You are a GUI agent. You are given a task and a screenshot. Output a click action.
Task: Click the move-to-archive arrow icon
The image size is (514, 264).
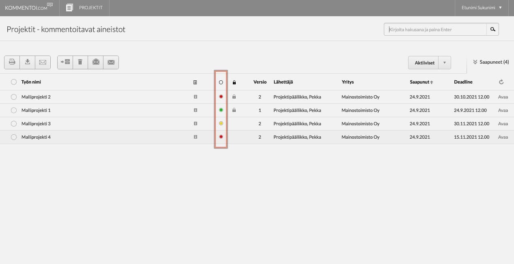point(65,62)
